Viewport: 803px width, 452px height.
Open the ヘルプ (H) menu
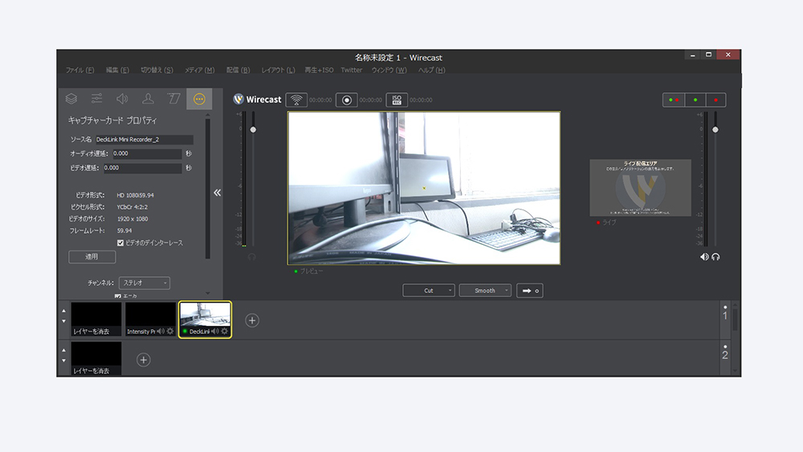point(432,70)
